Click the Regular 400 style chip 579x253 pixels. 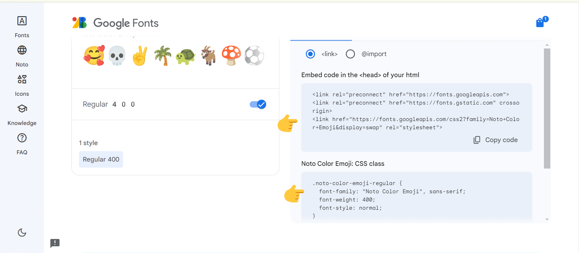pyautogui.click(x=101, y=159)
